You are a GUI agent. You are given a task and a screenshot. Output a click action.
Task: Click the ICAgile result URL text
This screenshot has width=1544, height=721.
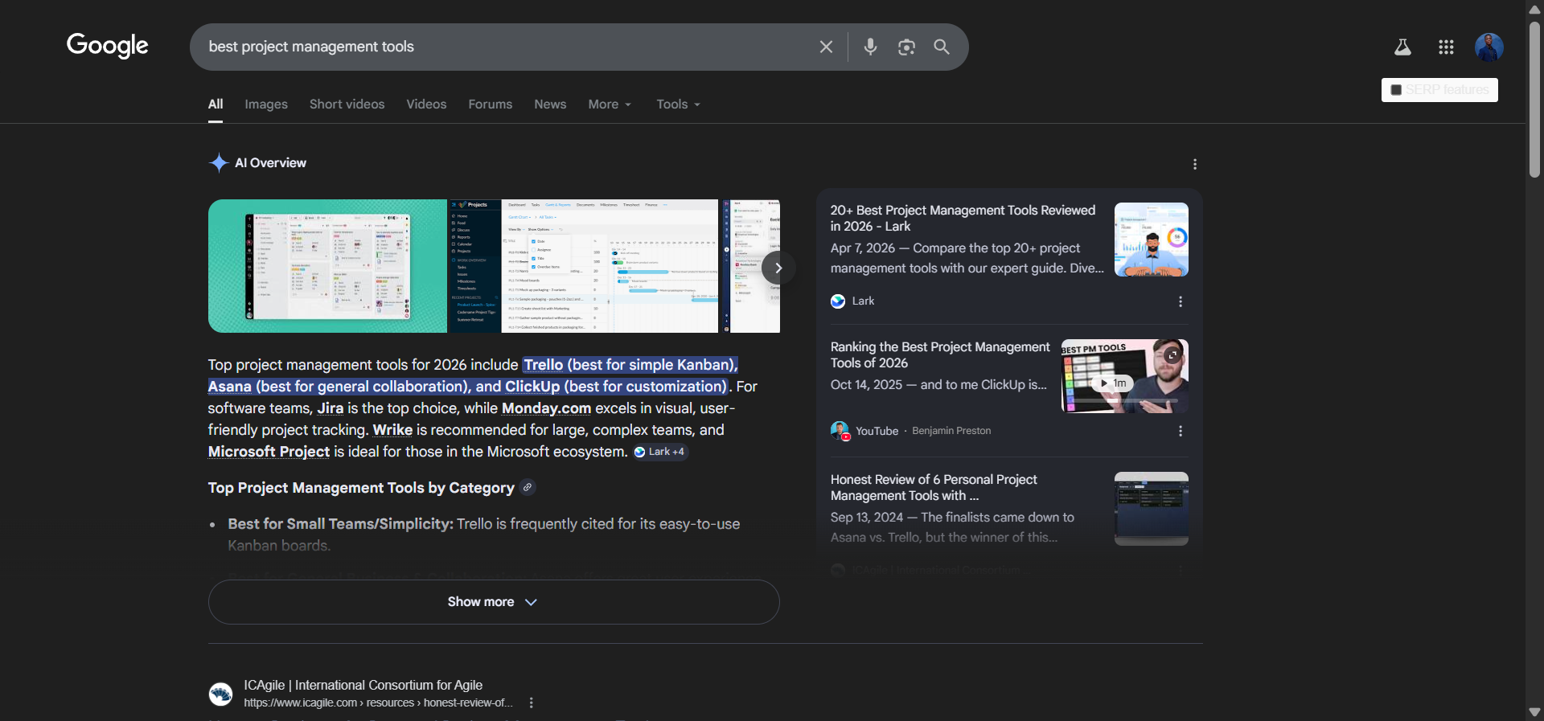tap(379, 703)
